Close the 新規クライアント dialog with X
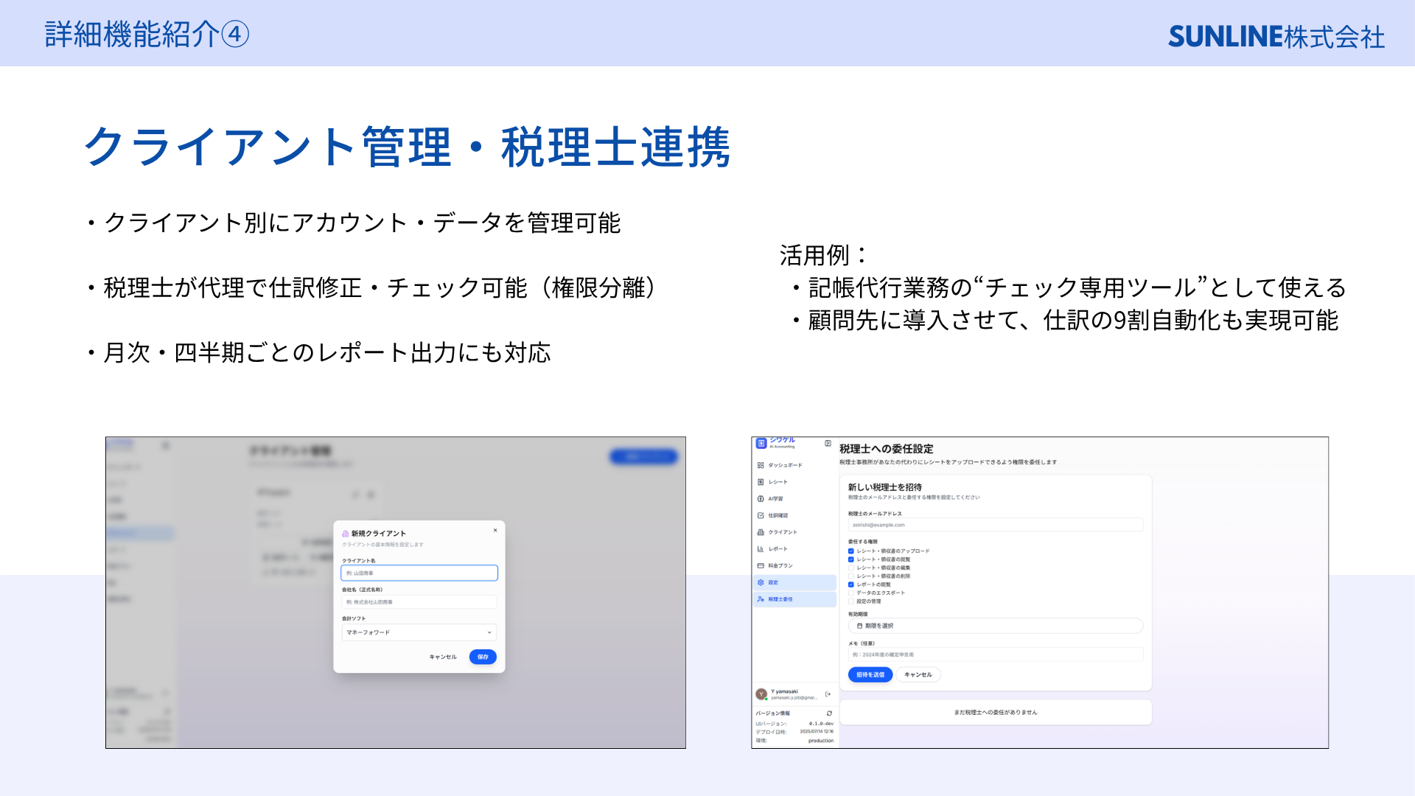The width and height of the screenshot is (1415, 796). point(495,530)
